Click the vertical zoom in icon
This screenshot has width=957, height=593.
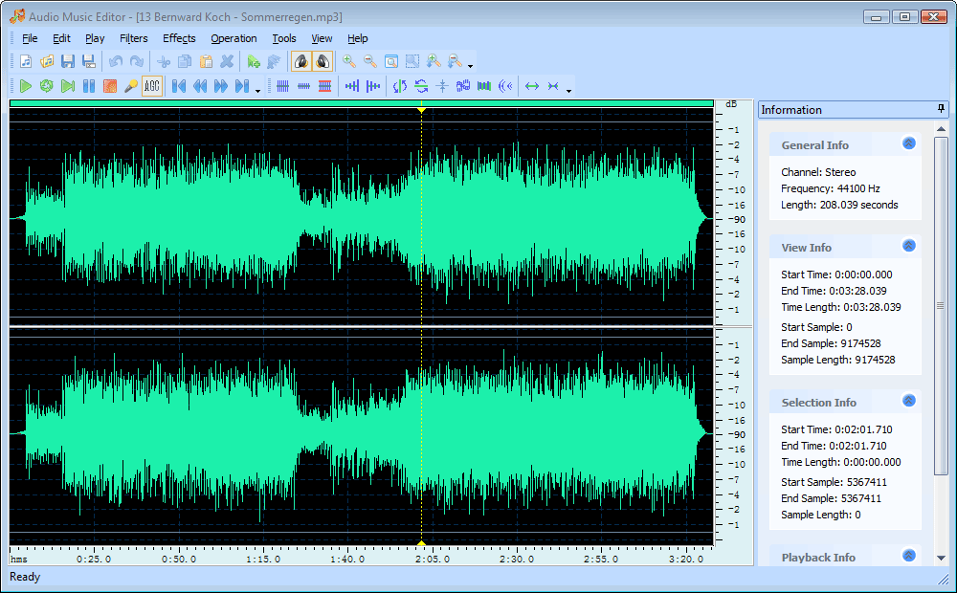click(x=434, y=61)
